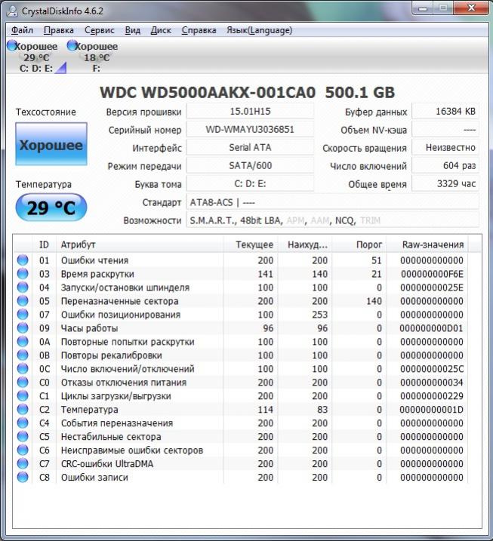The height and width of the screenshot is (541, 493).
Task: Click status orb for Ошибки позиционирования row
Action: click(x=23, y=315)
